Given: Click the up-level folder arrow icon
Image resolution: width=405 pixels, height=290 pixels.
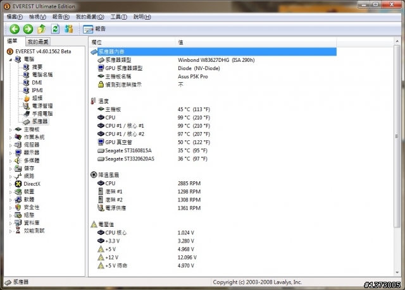Looking at the screenshot, I should click(42, 29).
